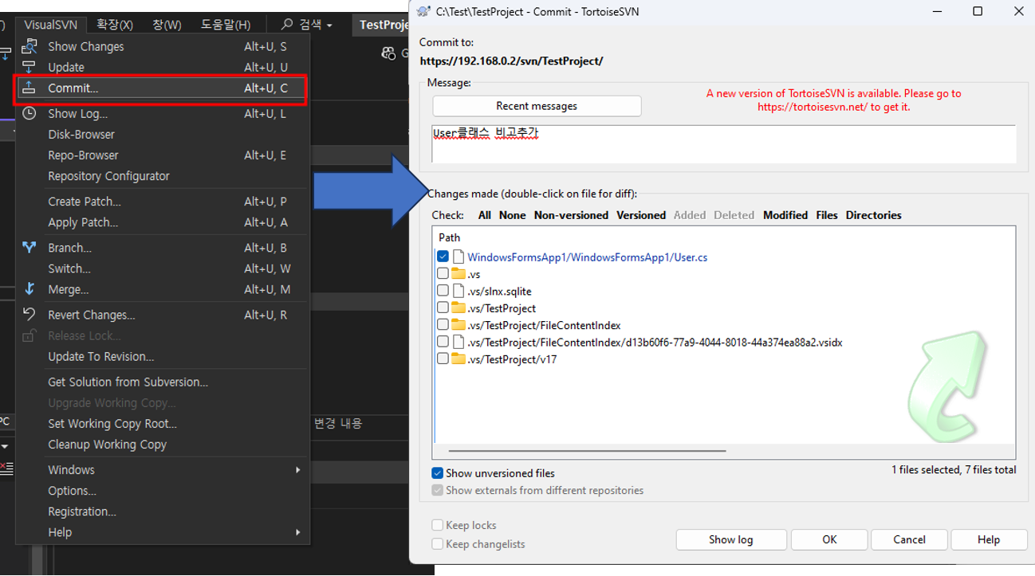The image size is (1035, 576).
Task: Select Show Log... menu entry
Action: point(162,114)
